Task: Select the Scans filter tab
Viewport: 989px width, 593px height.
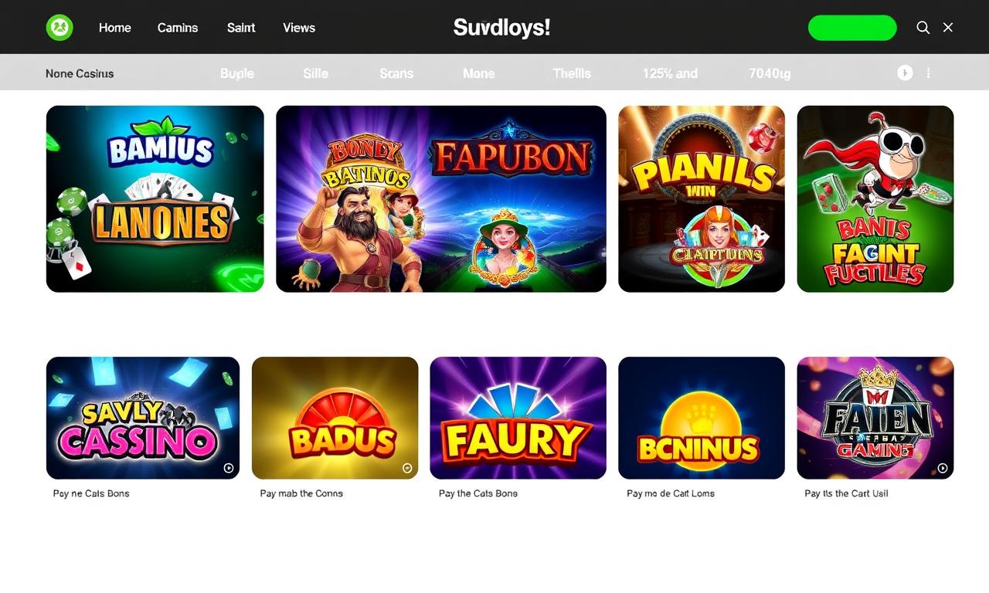Action: tap(396, 73)
